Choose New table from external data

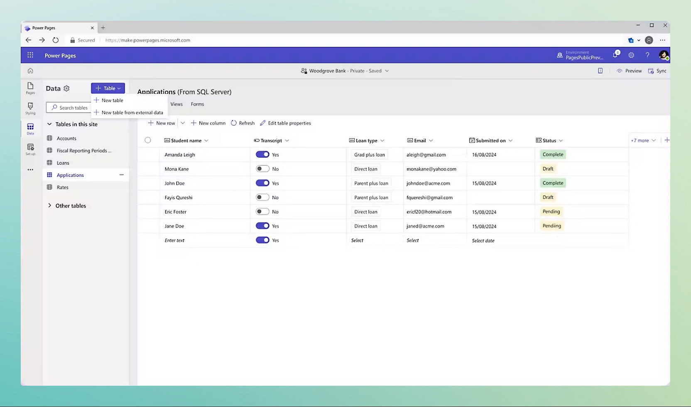pyautogui.click(x=132, y=112)
